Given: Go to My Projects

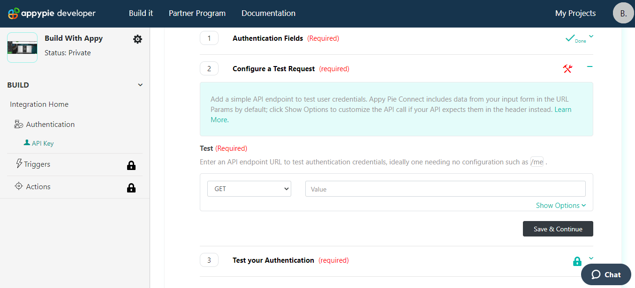Looking at the screenshot, I should 575,13.
